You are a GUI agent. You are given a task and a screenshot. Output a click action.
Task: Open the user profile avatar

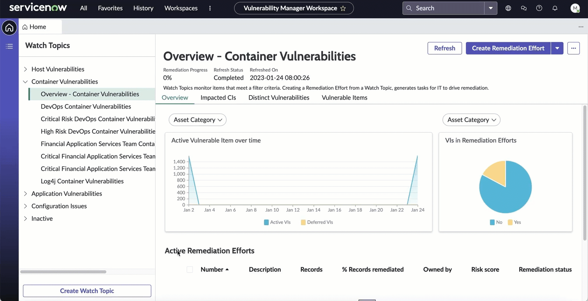[x=575, y=8]
